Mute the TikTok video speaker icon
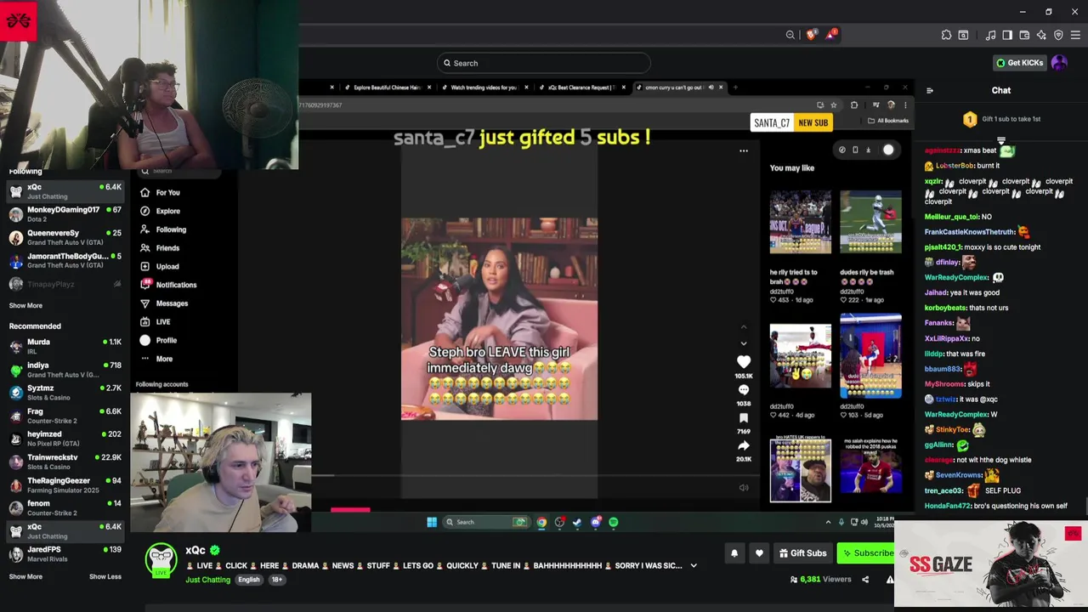Viewport: 1088px width, 612px height. coord(744,488)
